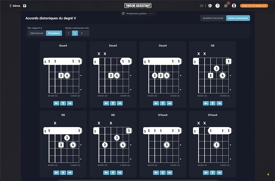275x181 pixels.
Task: Open the chat notifications bubble icon
Action: 226,6
